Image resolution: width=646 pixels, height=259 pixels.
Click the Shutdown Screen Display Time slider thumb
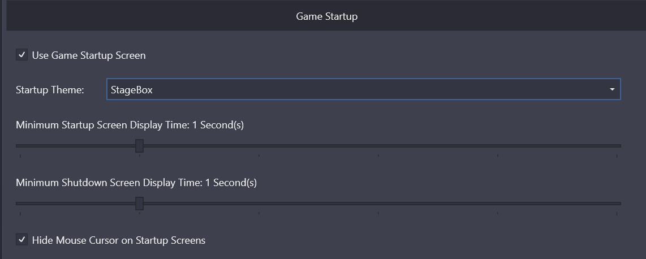click(x=139, y=204)
